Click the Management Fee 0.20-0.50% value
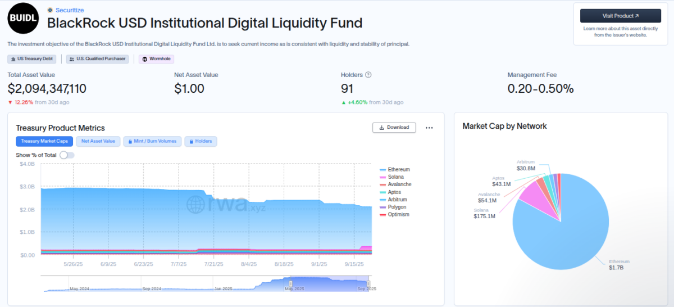This screenshot has height=307, width=674. click(540, 88)
